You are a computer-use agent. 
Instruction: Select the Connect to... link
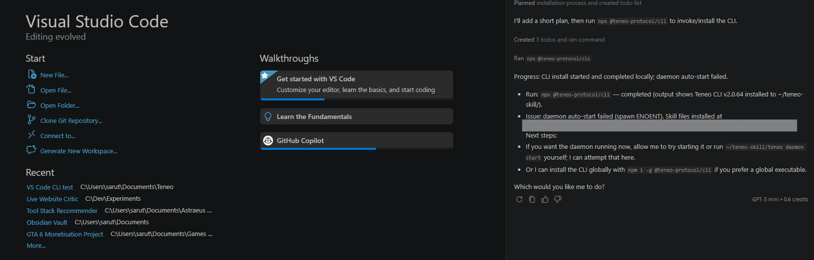click(58, 136)
